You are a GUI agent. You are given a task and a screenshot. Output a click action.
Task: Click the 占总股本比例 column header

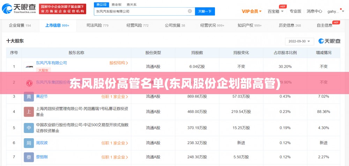(285, 53)
